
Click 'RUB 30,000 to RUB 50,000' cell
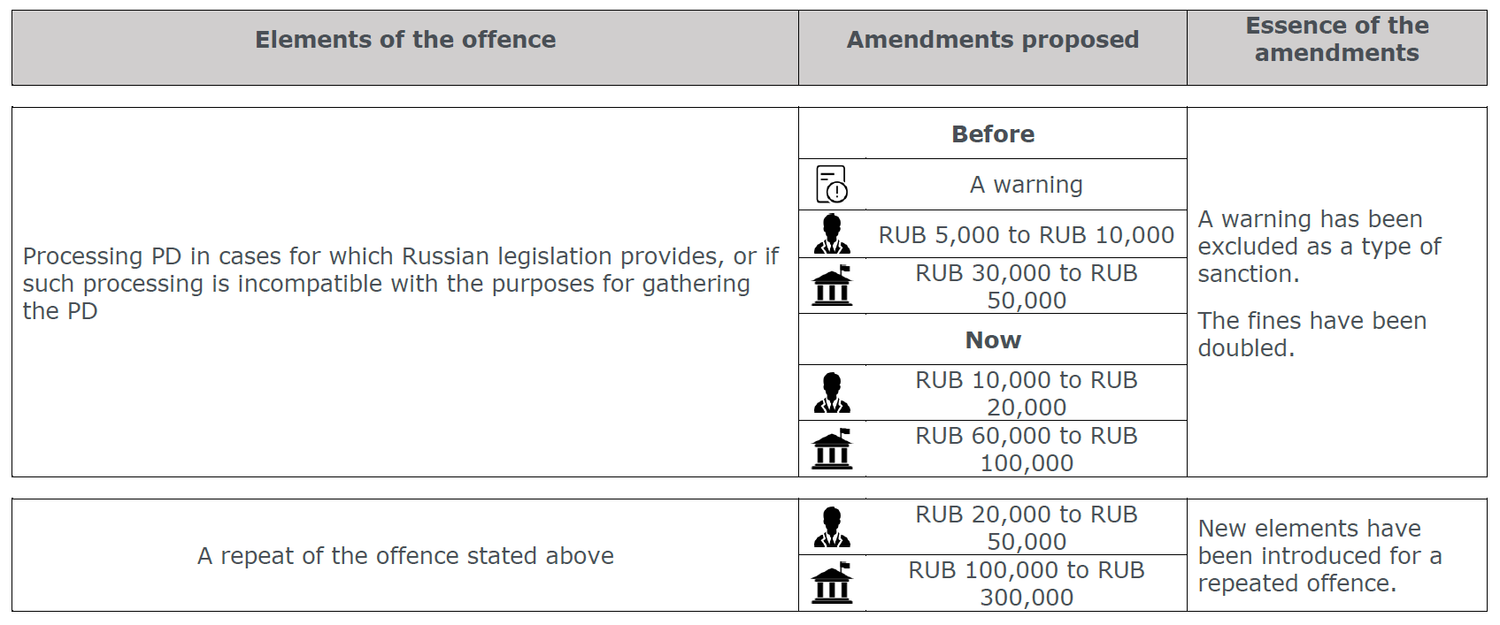(1026, 286)
